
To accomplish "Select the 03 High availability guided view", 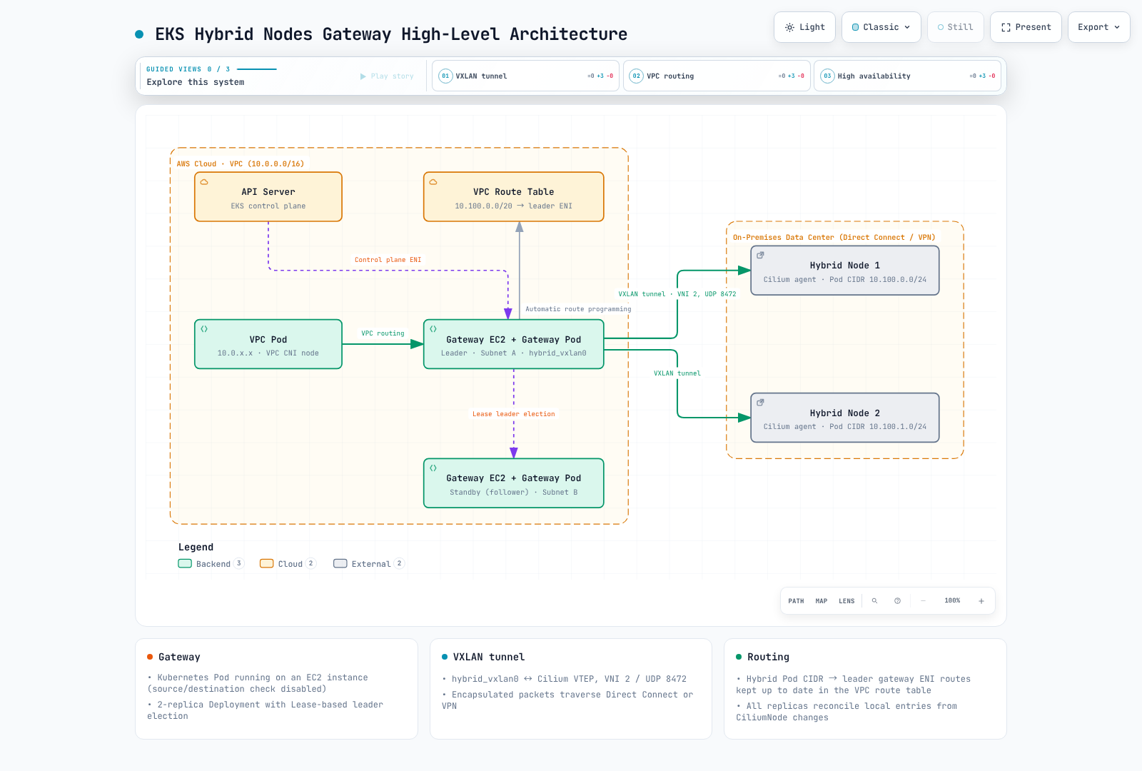I will pos(908,76).
